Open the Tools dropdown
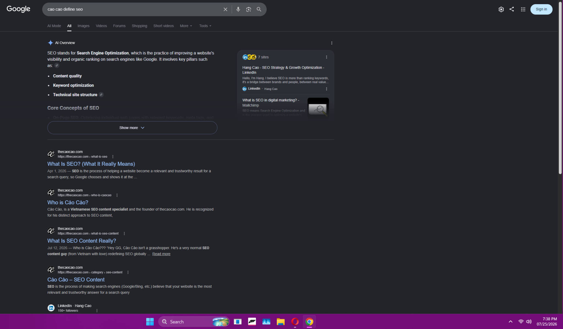Image resolution: width=563 pixels, height=329 pixels. click(205, 26)
